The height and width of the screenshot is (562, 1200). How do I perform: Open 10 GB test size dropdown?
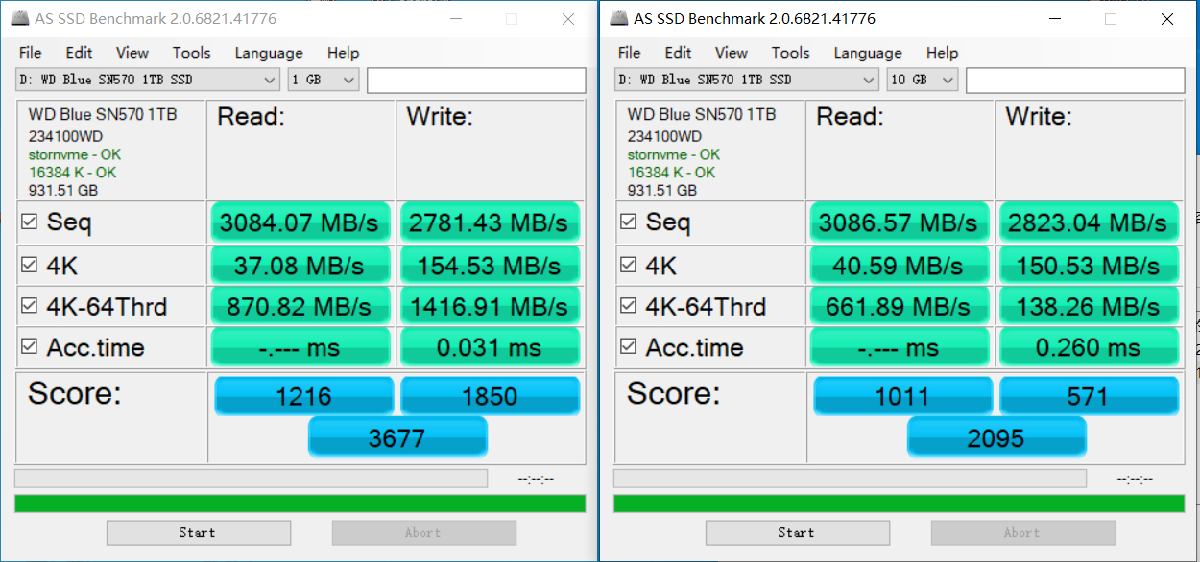point(923,80)
